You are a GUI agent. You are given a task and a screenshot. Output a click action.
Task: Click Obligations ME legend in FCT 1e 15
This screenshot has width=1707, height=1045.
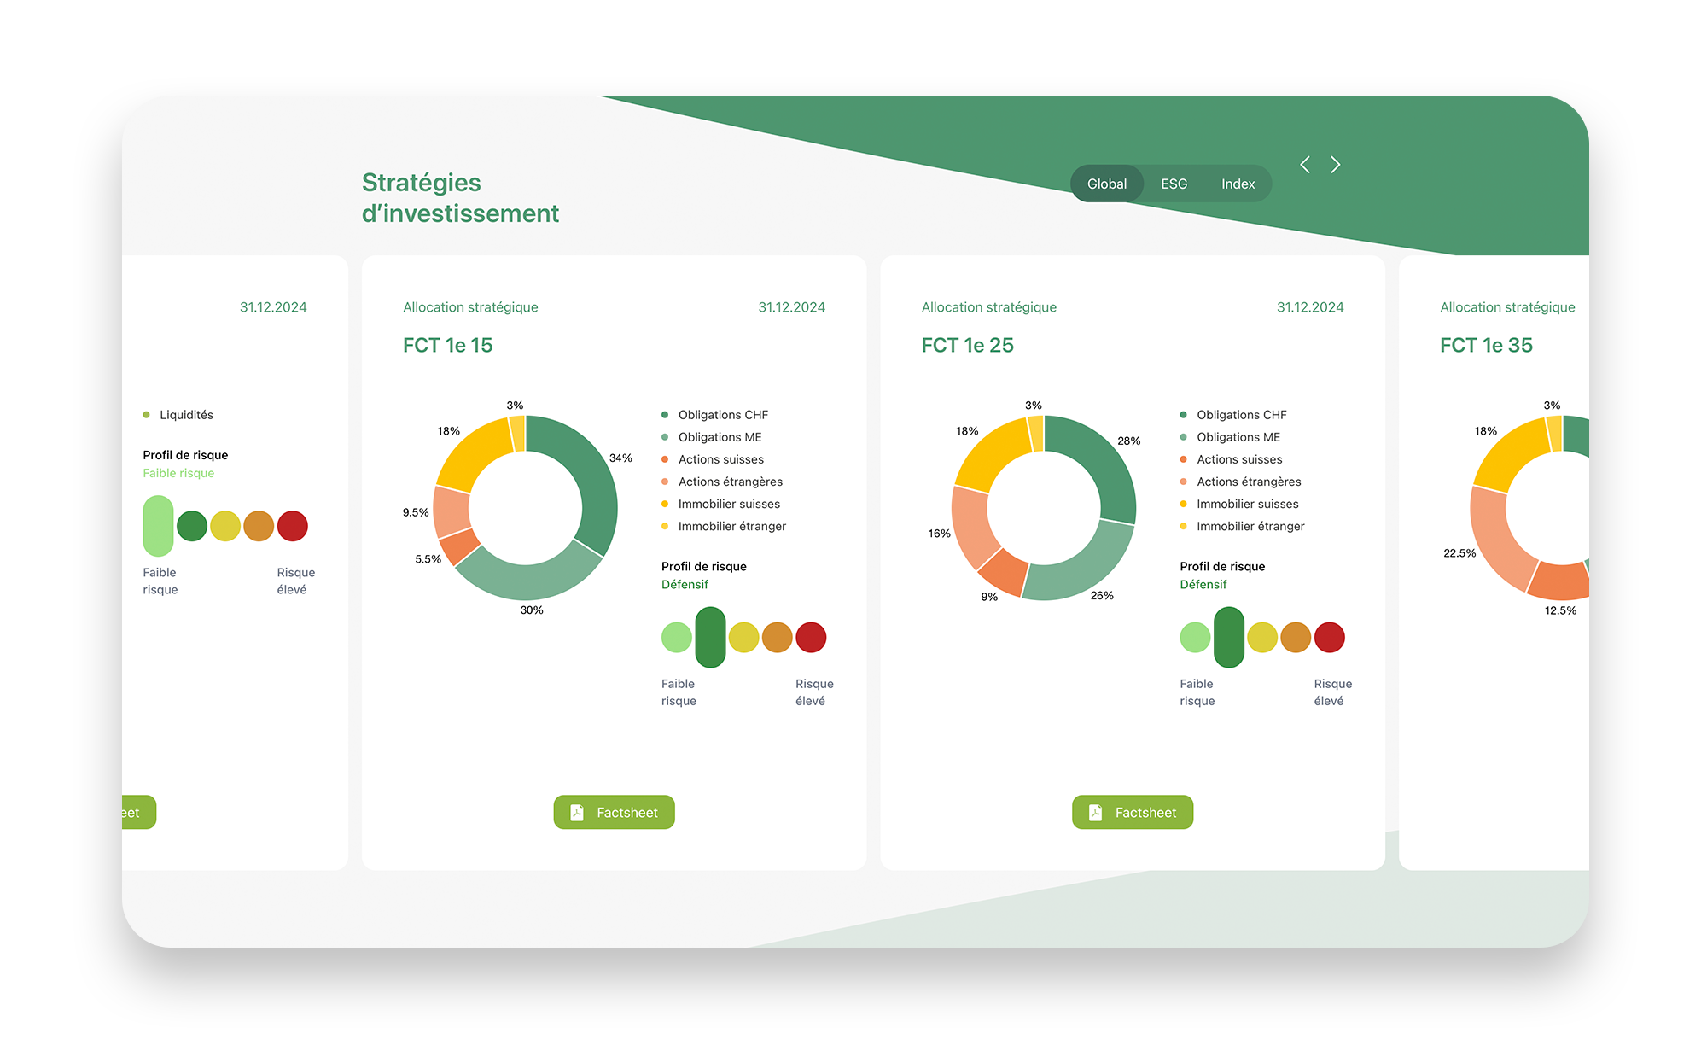click(x=712, y=437)
